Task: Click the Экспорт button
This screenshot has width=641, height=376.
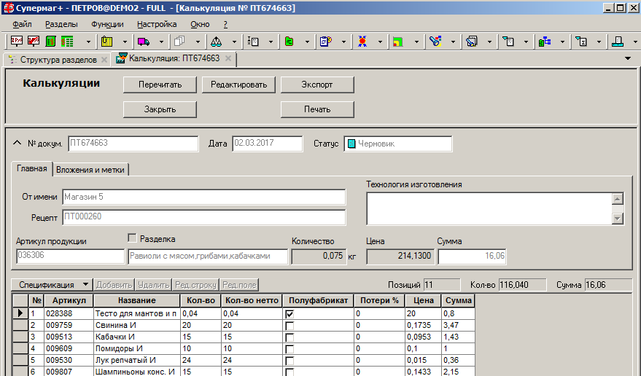Action: 317,85
